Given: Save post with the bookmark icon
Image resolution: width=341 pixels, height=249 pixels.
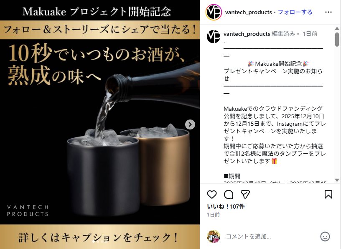Looking at the screenshot, I should click(x=328, y=194).
